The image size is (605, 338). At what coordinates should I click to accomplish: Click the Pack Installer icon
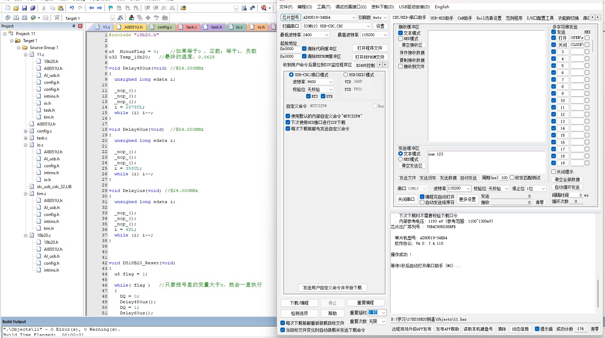click(165, 18)
